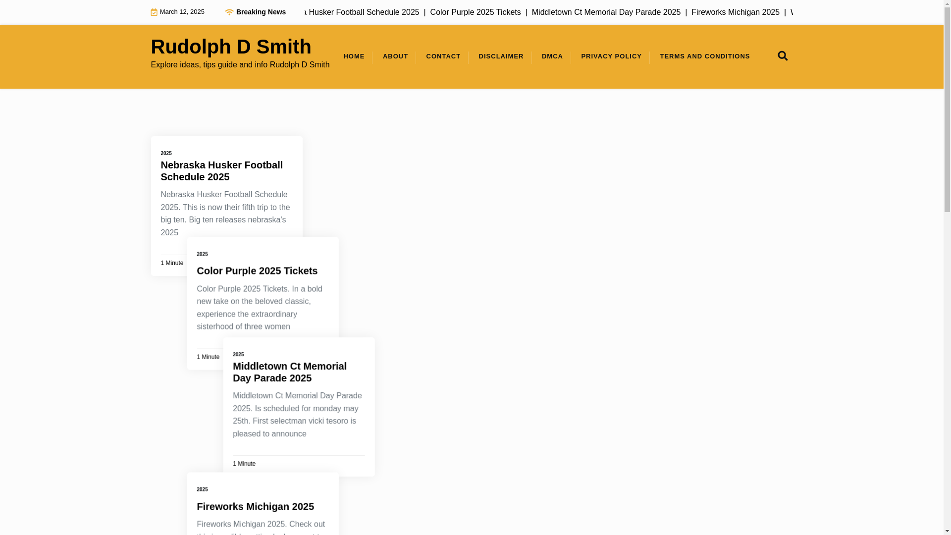Open the search magnifier icon
The image size is (951, 535).
tap(783, 56)
